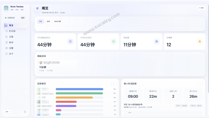Open the browser entry under 网站访问

tap(57, 66)
